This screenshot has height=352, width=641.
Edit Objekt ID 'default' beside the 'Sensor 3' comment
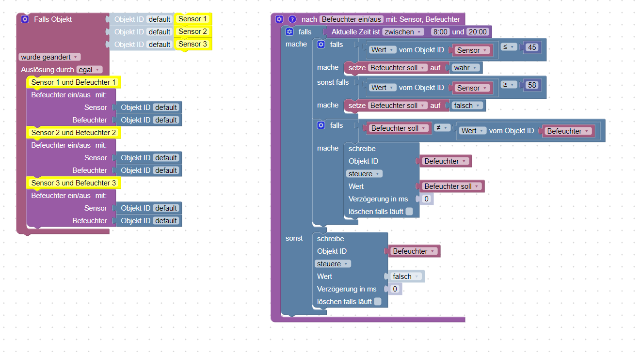159,45
